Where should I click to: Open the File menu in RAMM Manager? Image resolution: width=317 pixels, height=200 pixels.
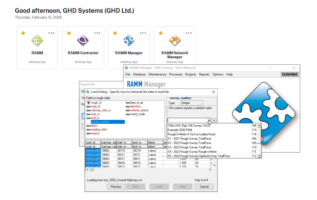click(x=128, y=75)
